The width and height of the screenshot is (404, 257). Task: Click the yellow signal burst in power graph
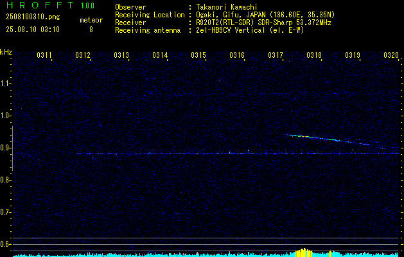click(304, 253)
